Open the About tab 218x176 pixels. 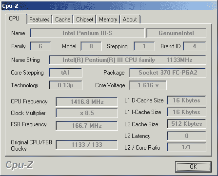click(x=130, y=20)
